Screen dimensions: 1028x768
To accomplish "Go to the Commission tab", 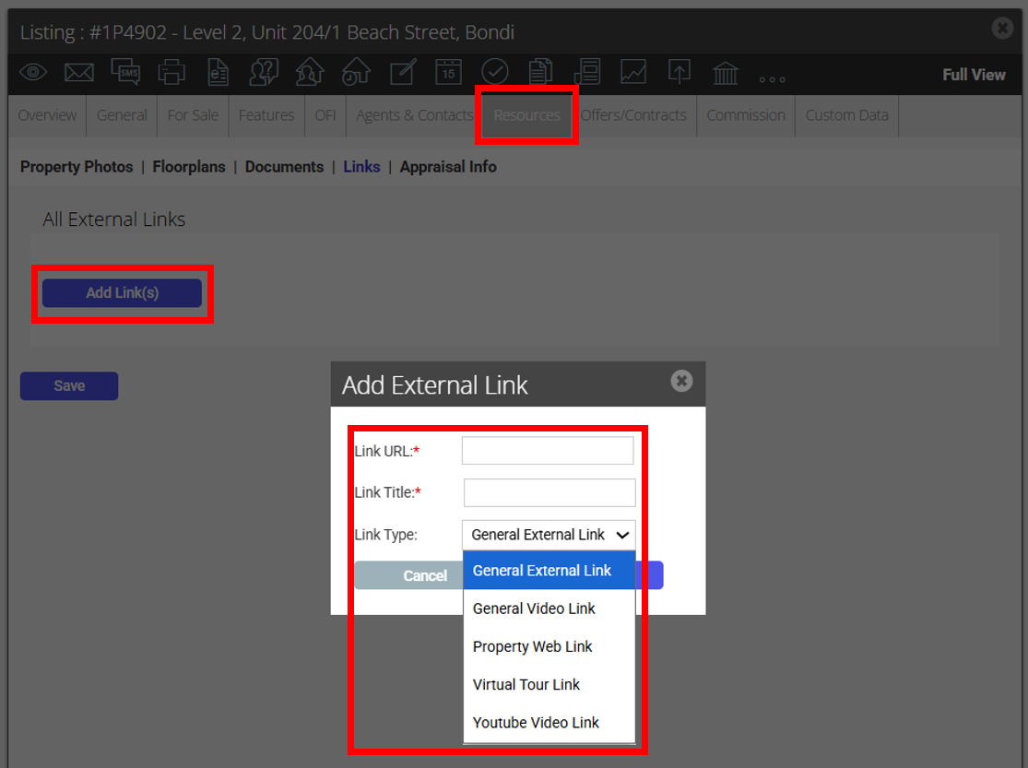I will [746, 115].
